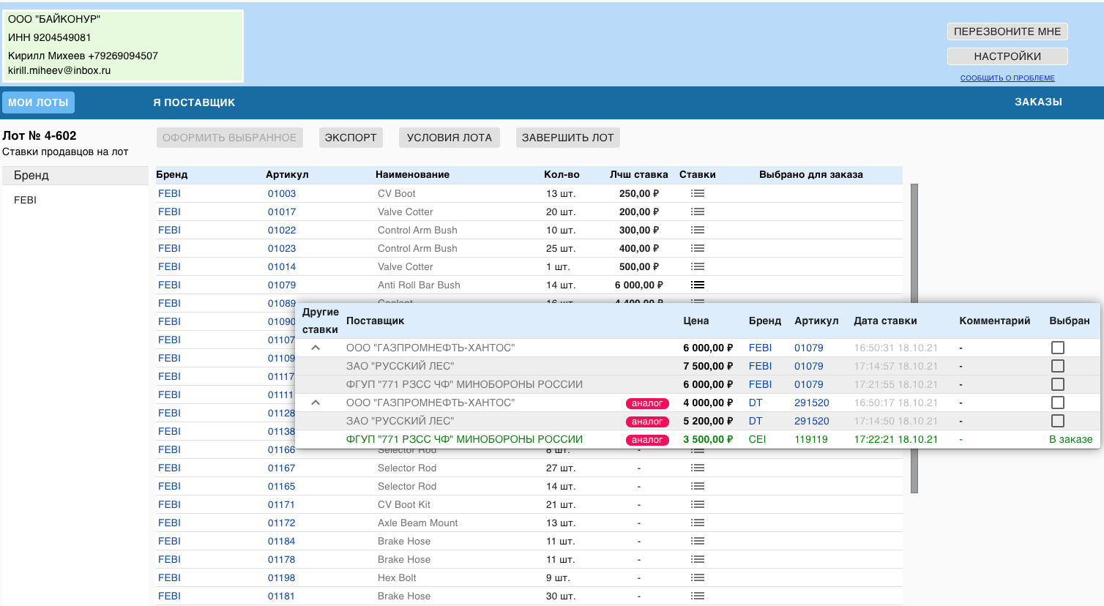Viewport: 1104px width, 606px height.
Task: Select РУССКИЙ ЛЕС bid of 7 500,00 ₽
Action: 1057,366
